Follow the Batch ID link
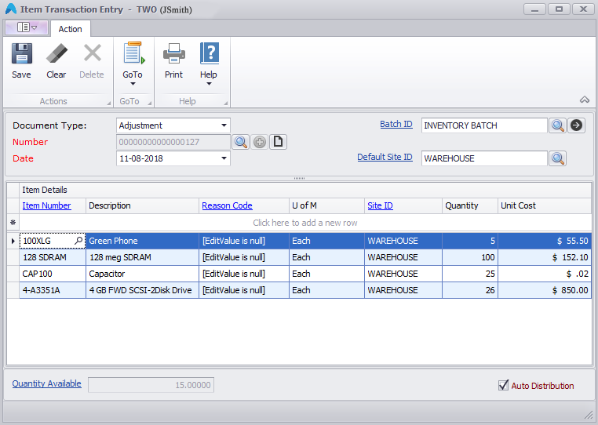The width and height of the screenshot is (598, 425). tap(396, 124)
